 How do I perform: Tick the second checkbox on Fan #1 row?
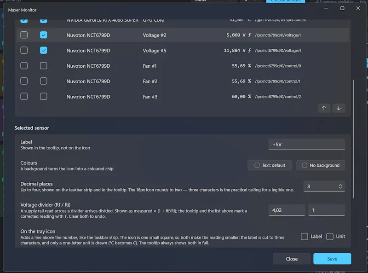43,66
